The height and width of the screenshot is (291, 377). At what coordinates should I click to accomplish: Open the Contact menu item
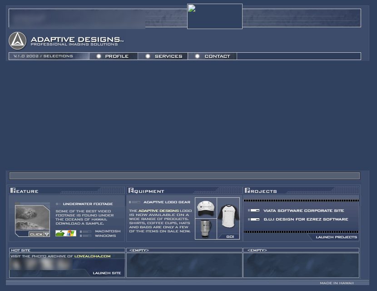(x=218, y=56)
